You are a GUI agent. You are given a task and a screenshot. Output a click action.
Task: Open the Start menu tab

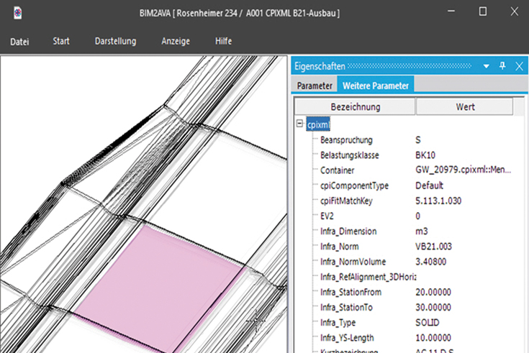61,42
